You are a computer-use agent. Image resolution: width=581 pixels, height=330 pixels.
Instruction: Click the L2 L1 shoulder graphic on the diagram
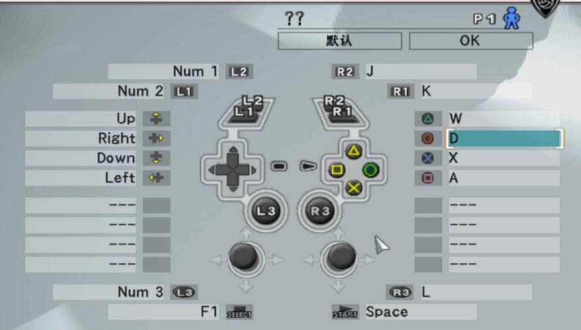point(247,111)
